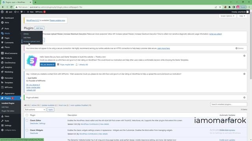Reload the page with browser refresh icon
Screen dimensions: 252x141
coord(11,7)
